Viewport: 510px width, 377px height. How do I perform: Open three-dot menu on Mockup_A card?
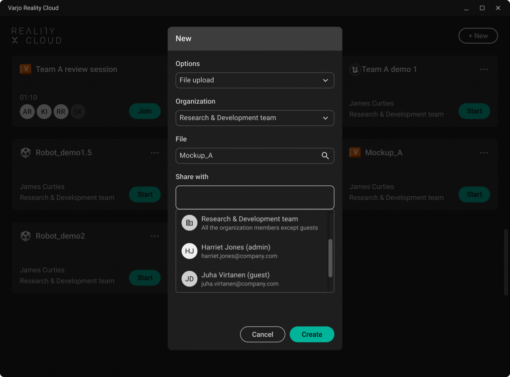coord(484,153)
